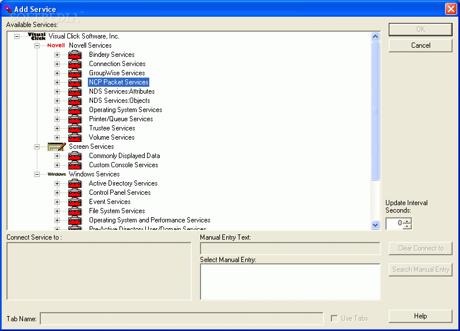Click the Event Services toolbox icon
Screen dimensions: 460x331
75,202
